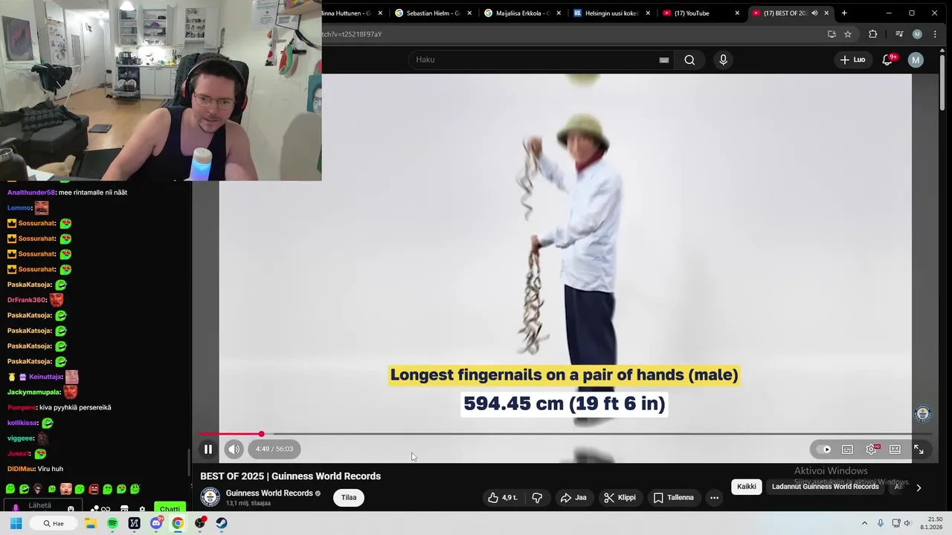Bookmark this page with star icon
Viewport: 952px width, 535px height.
click(x=848, y=34)
